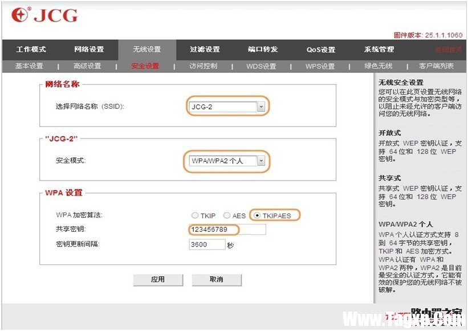Open the 无线设置 main menu

[x=147, y=49]
